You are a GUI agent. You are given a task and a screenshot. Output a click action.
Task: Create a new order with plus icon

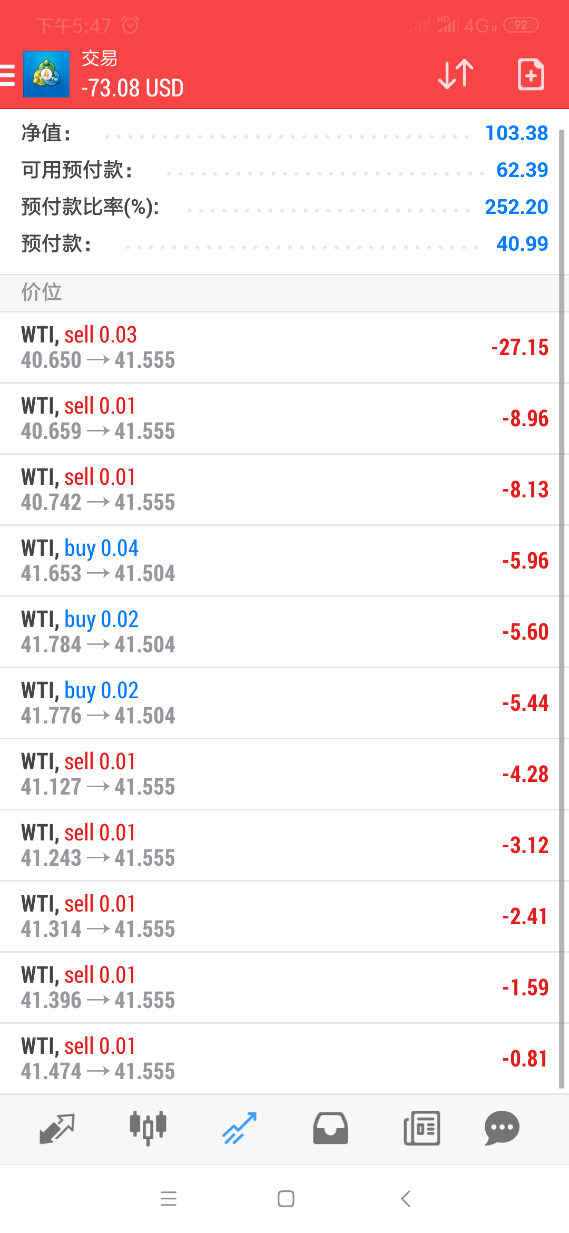point(531,74)
